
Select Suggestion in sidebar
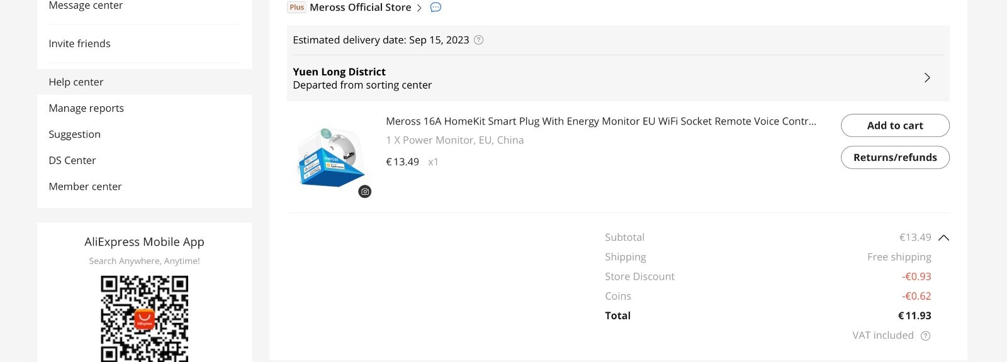tap(74, 134)
